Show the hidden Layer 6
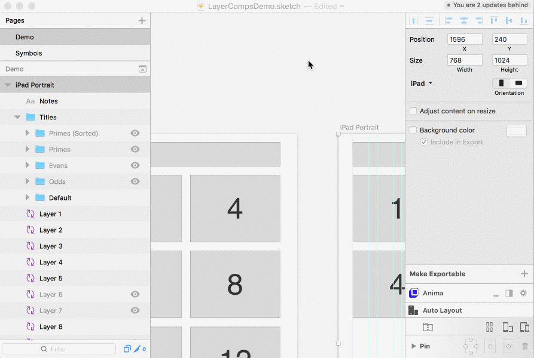Image resolution: width=534 pixels, height=358 pixels. 135,294
